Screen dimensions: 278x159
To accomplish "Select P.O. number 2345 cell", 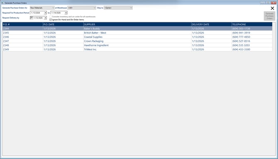I will click(23, 33).
